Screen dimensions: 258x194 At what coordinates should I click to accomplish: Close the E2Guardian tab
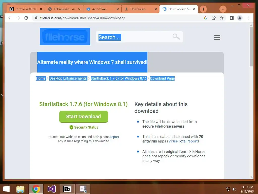[79, 9]
